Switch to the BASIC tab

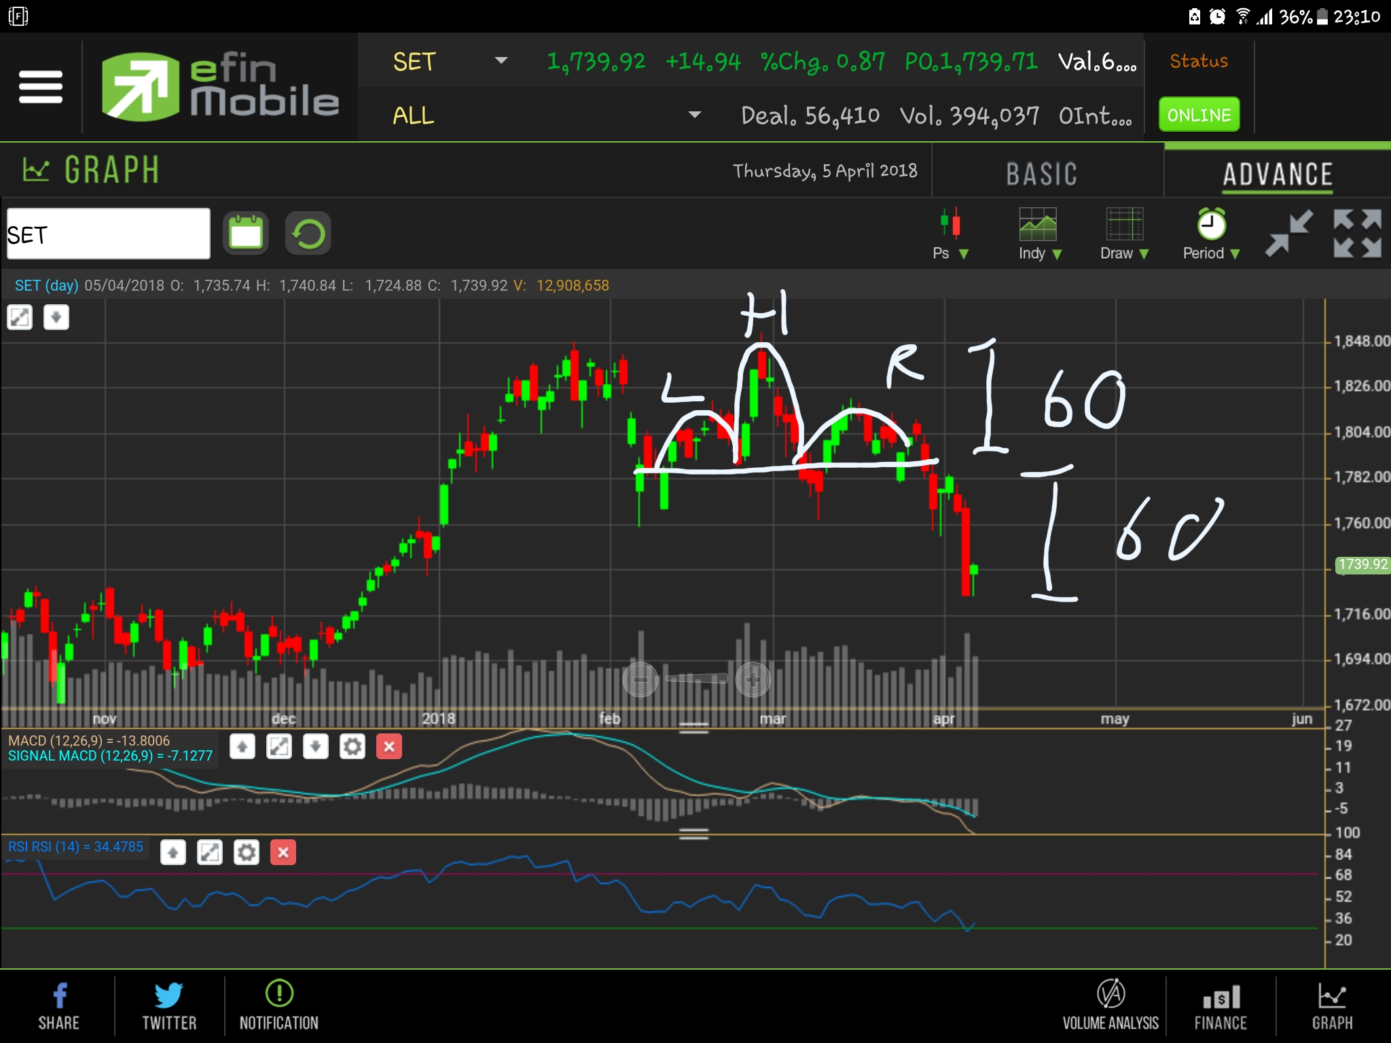[1041, 174]
